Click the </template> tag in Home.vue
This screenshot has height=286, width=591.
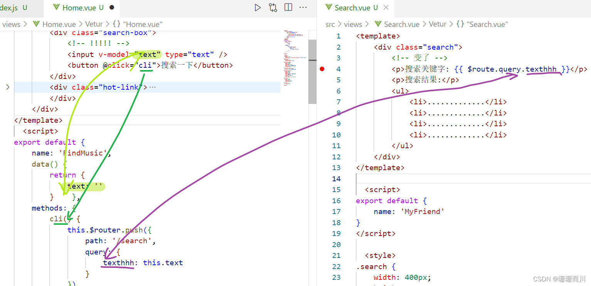pyautogui.click(x=38, y=120)
